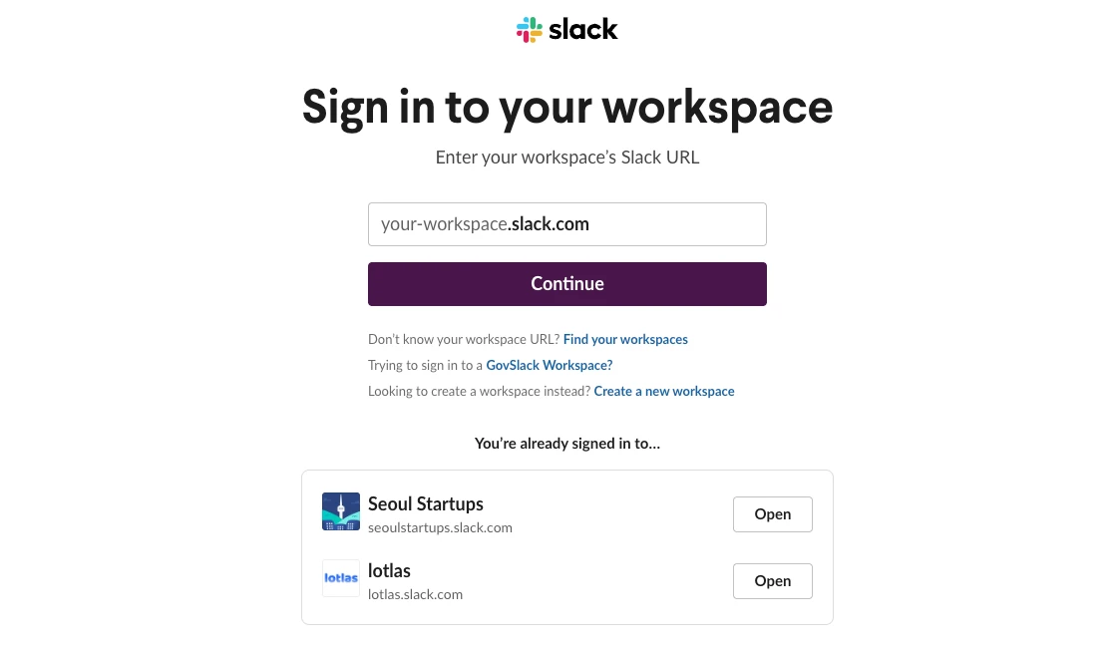Open the Seoul Startups workspace
The image size is (1116, 649).
772,514
